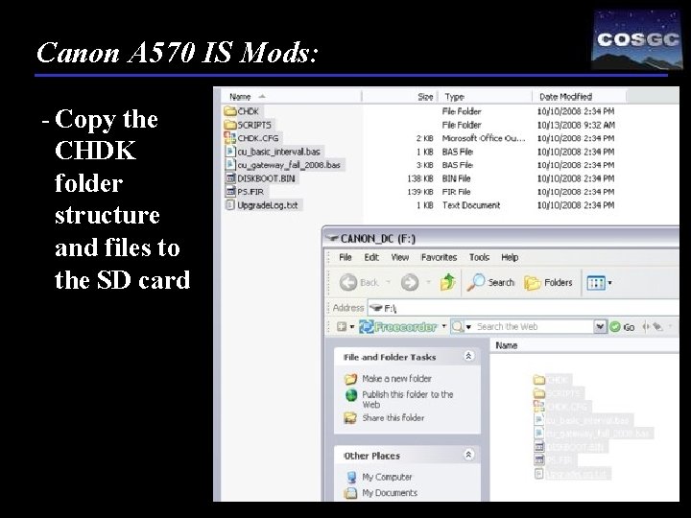Open the Back history dropdown arrow
The height and width of the screenshot is (518, 691).
point(388,282)
